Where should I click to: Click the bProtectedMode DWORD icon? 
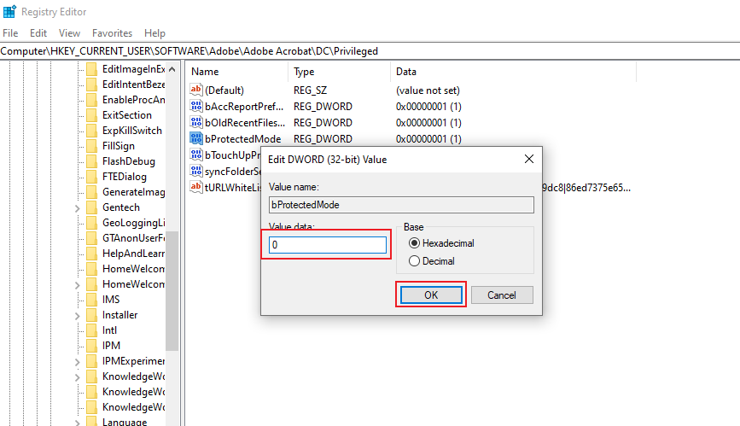click(195, 138)
